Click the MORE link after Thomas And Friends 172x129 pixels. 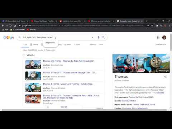[x=152, y=105]
